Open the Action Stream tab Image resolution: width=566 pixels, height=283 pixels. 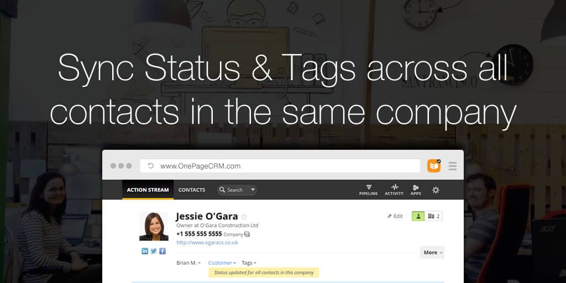[x=148, y=190]
